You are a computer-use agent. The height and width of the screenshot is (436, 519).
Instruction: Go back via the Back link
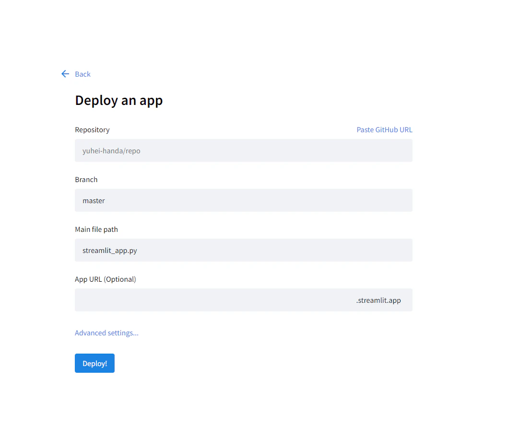pyautogui.click(x=83, y=74)
